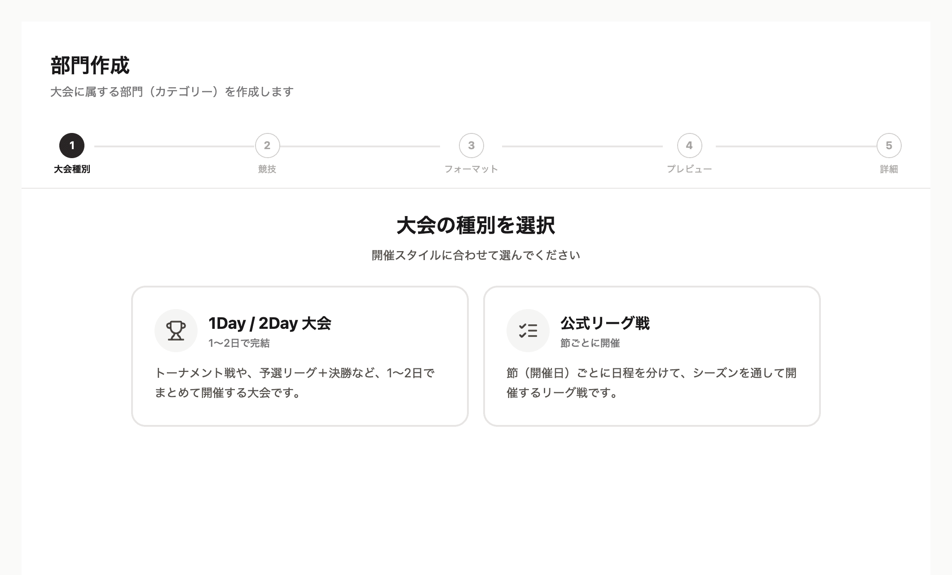Image resolution: width=952 pixels, height=575 pixels.
Task: Click step 1 circle for 大会種別
Action: pos(72,146)
